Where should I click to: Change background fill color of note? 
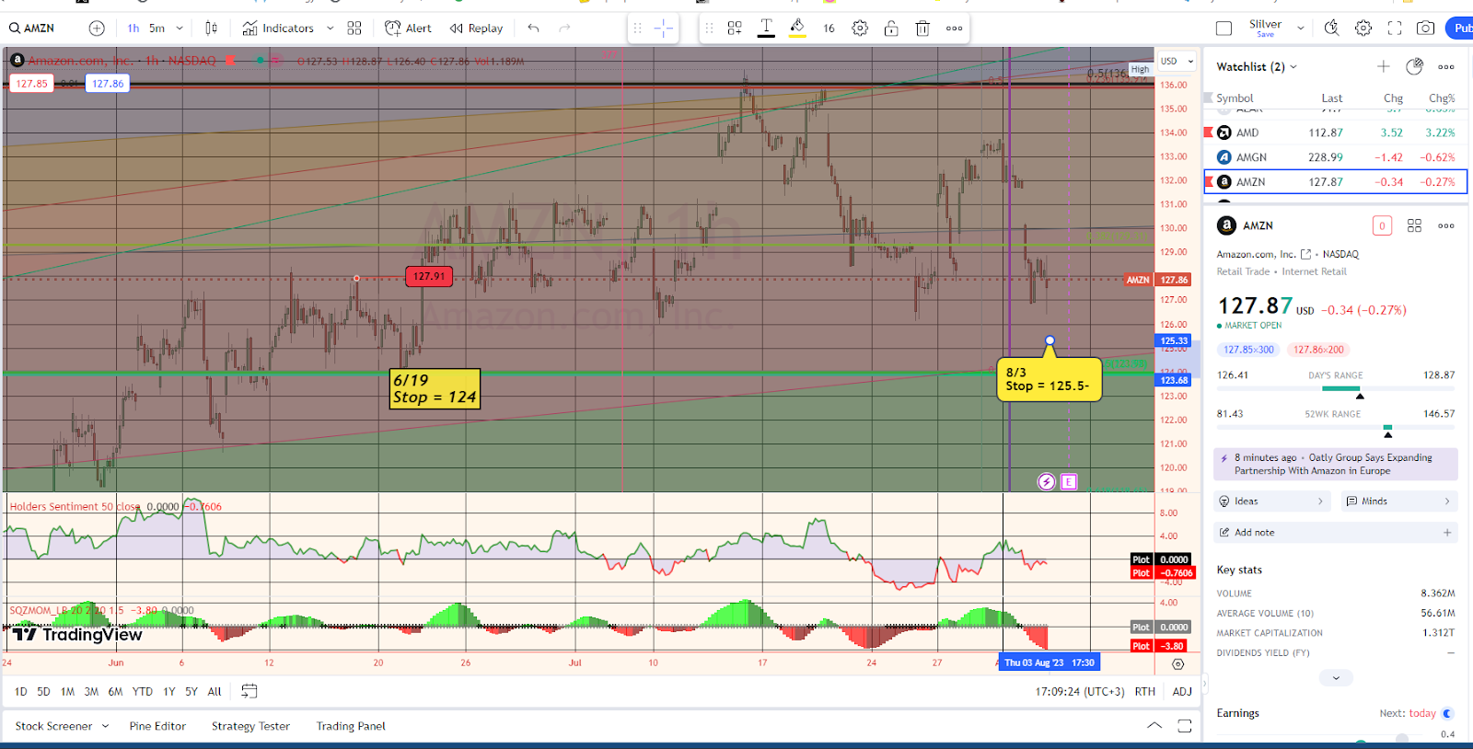tap(797, 29)
